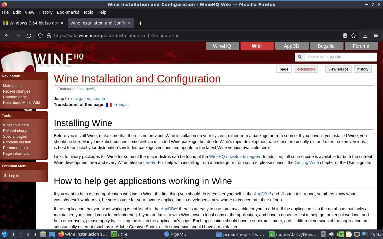Image resolution: width=383 pixels, height=239 pixels.
Task: Open the Tools menu
Action: click(x=88, y=12)
